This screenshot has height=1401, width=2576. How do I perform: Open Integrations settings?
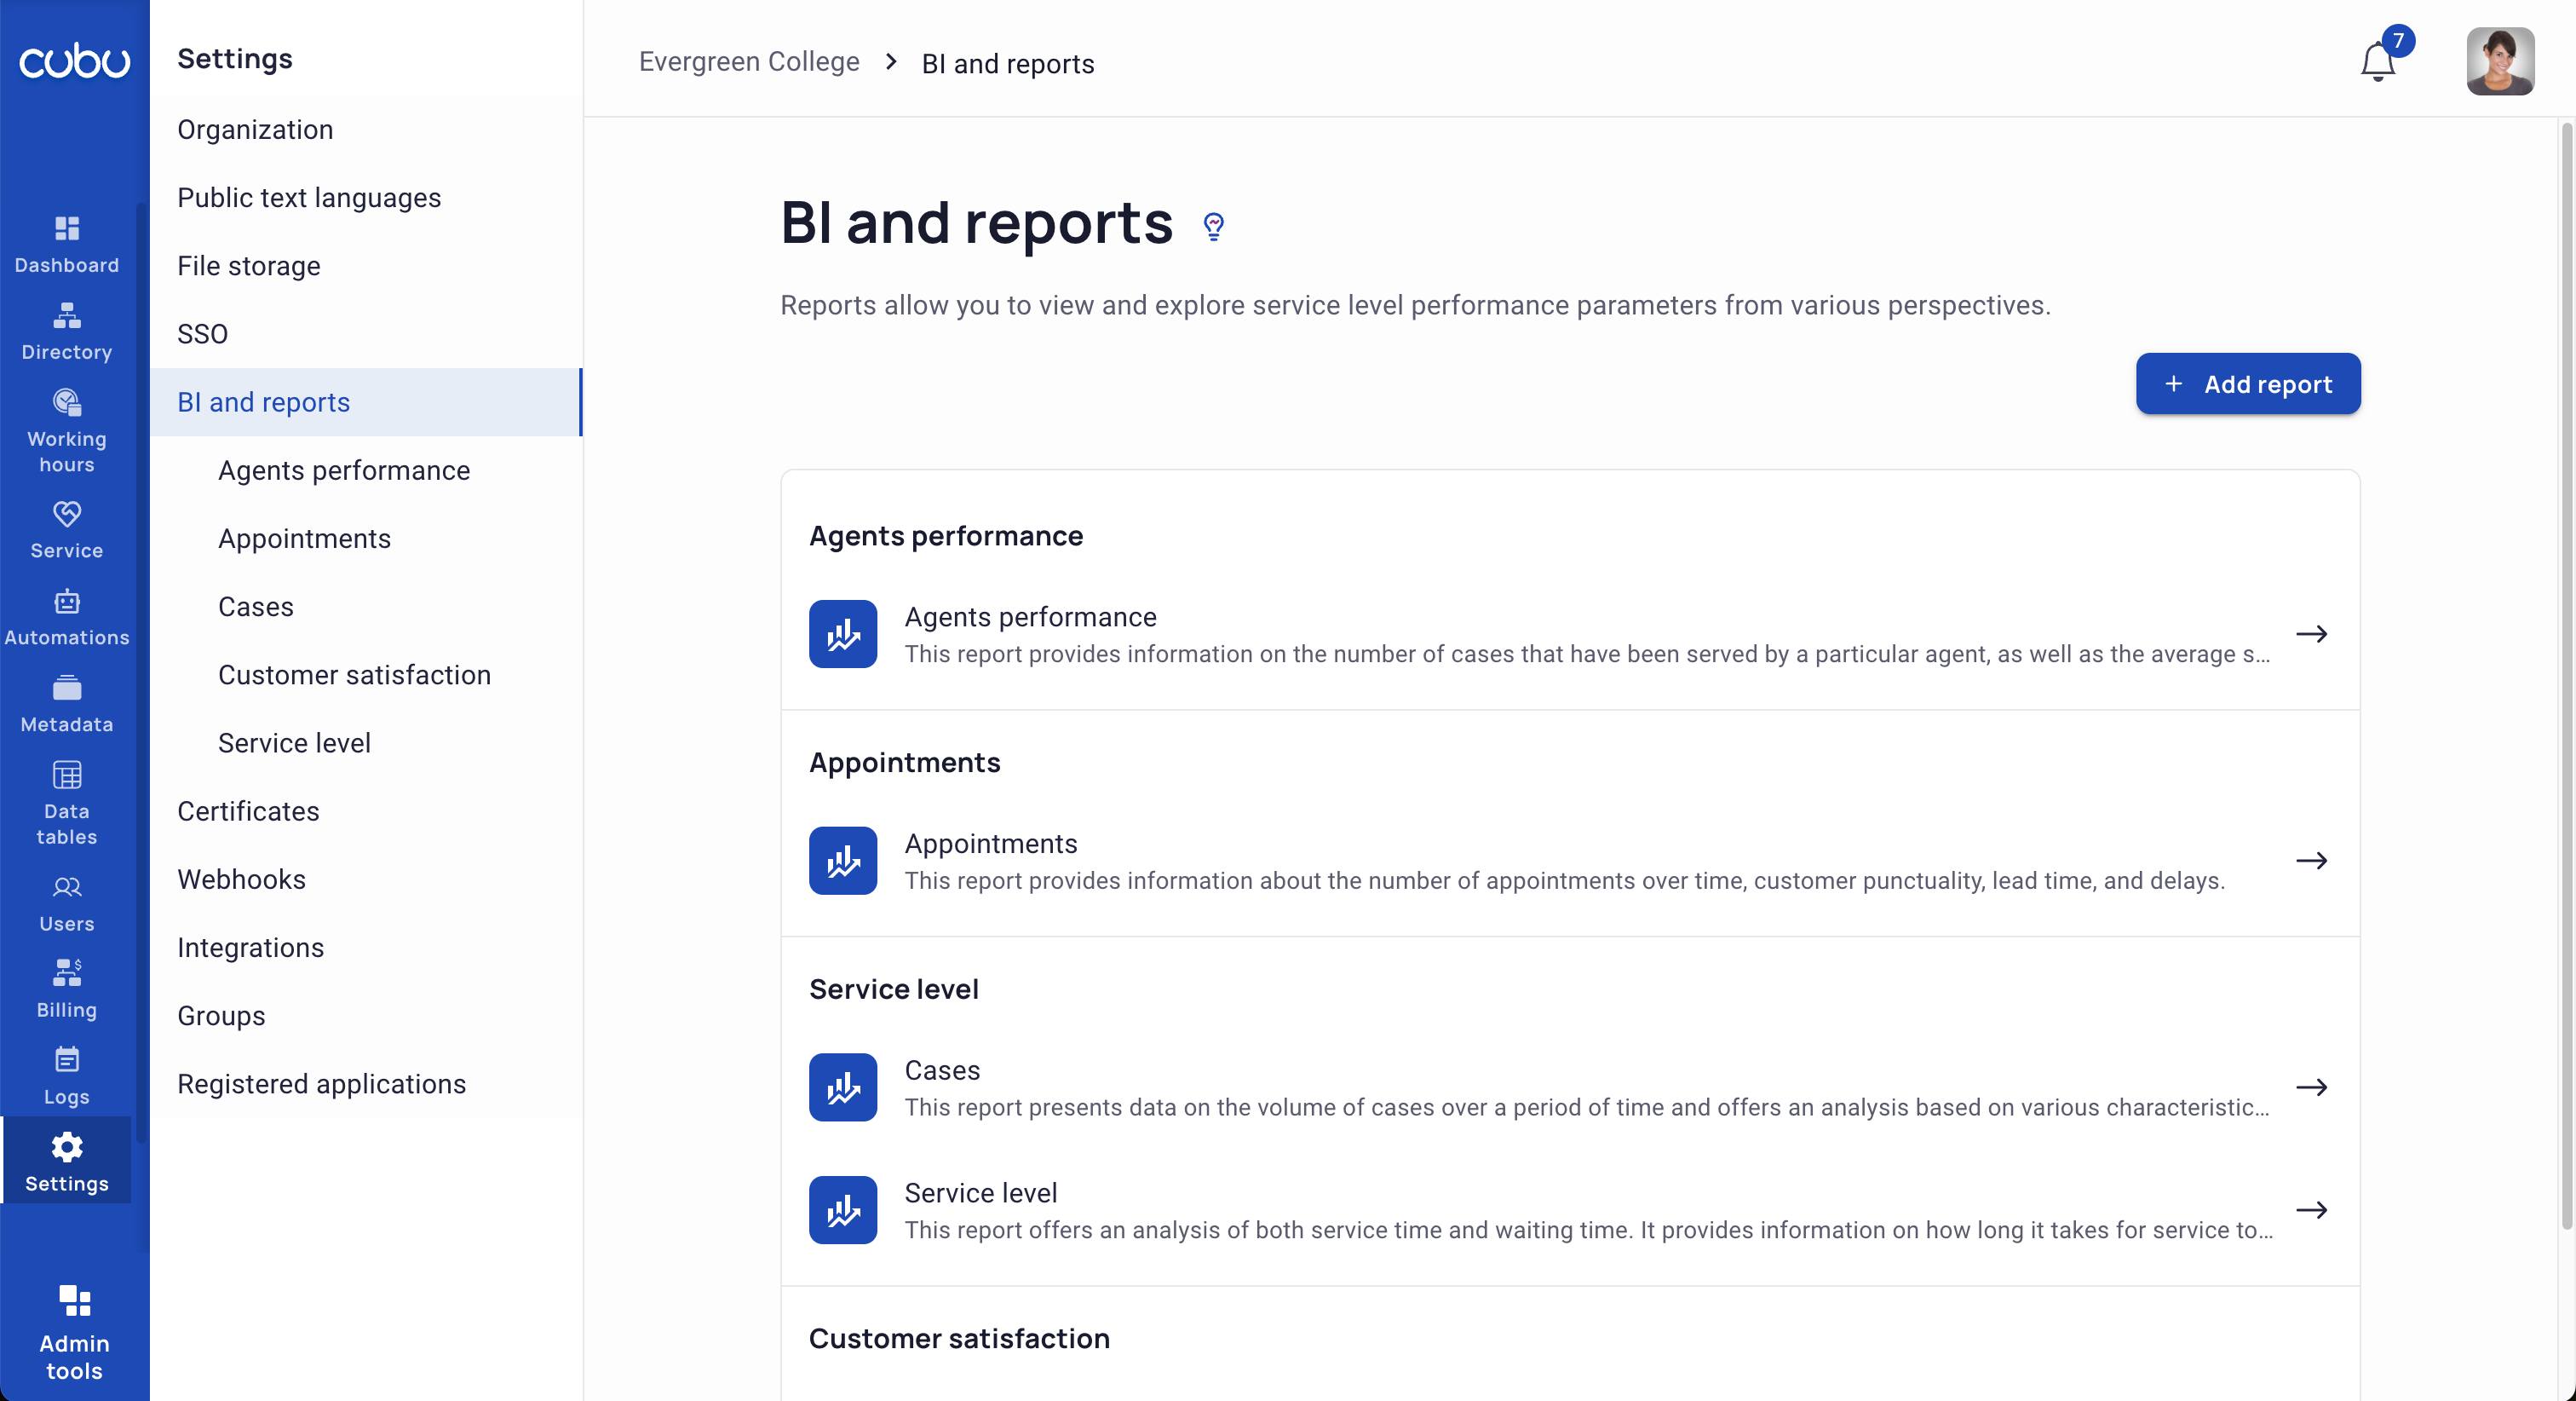point(366,948)
